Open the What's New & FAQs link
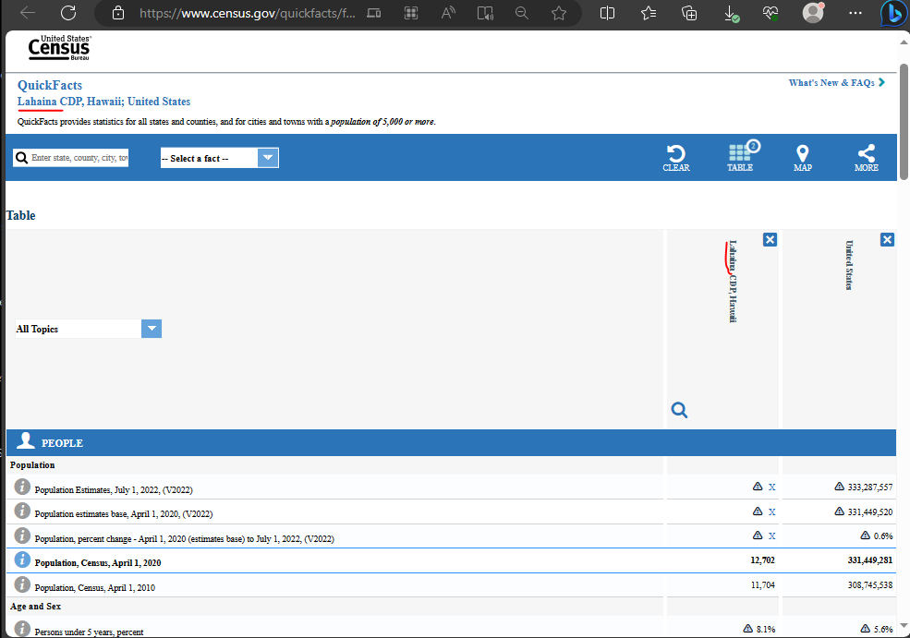 836,83
